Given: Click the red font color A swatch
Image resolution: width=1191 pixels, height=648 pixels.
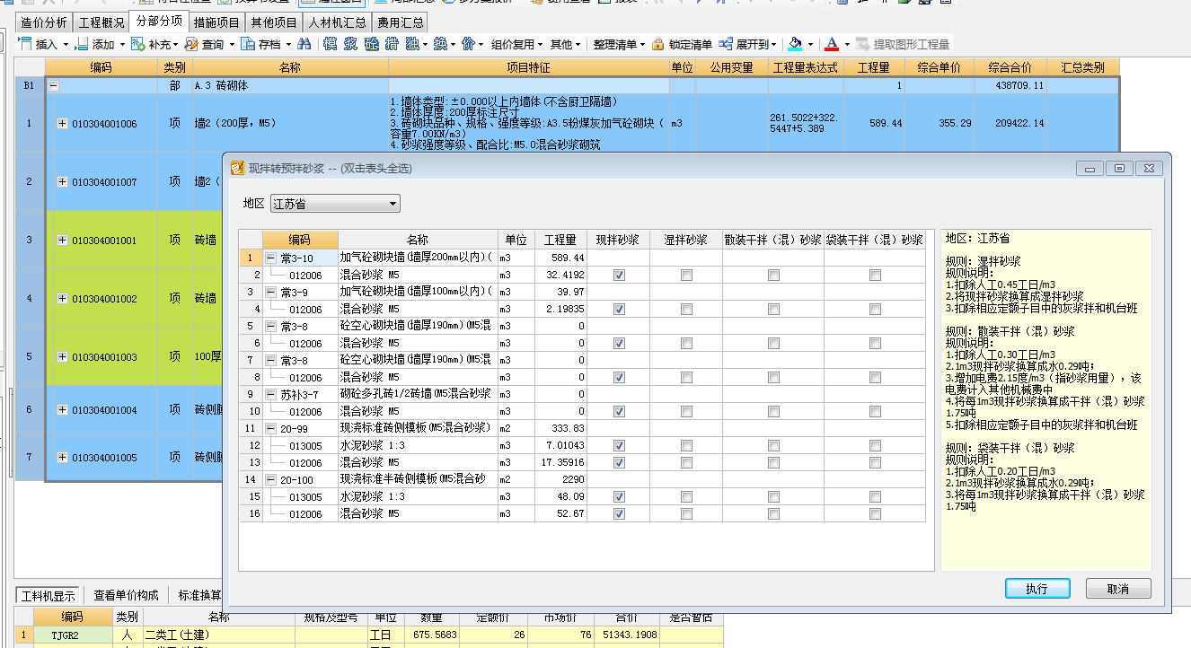Looking at the screenshot, I should (833, 44).
